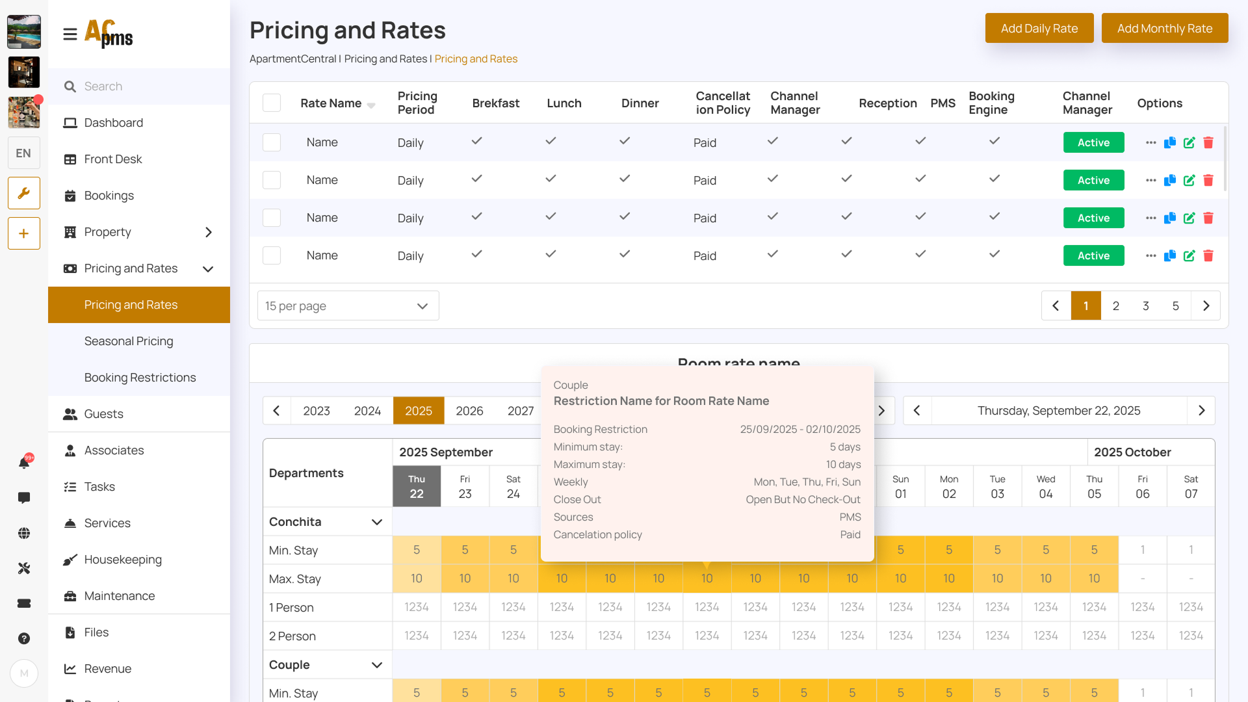Click the help question mark icon
The image size is (1248, 702).
pos(24,638)
